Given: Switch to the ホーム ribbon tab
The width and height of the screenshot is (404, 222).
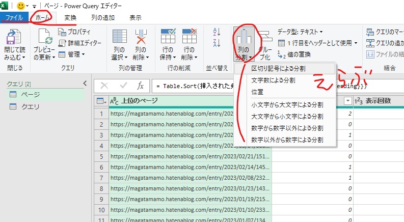Looking at the screenshot, I should (x=42, y=17).
